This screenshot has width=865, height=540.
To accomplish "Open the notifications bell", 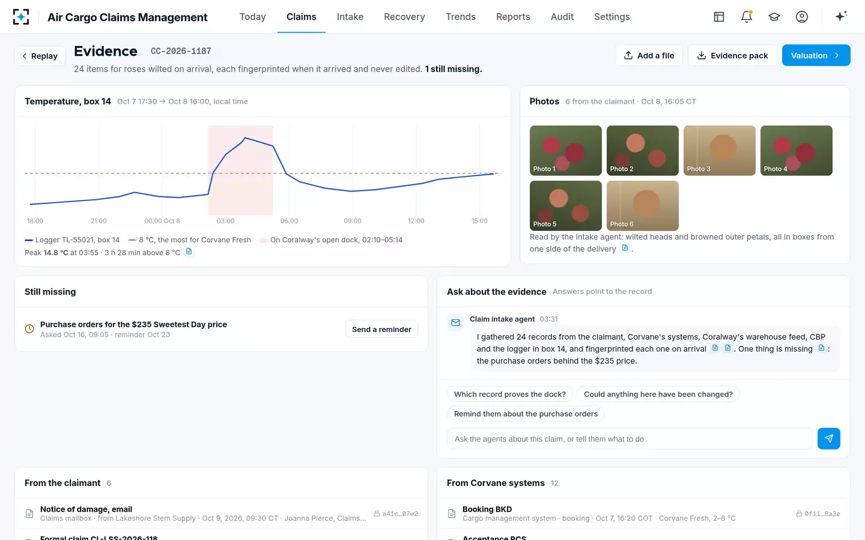I will point(747,17).
